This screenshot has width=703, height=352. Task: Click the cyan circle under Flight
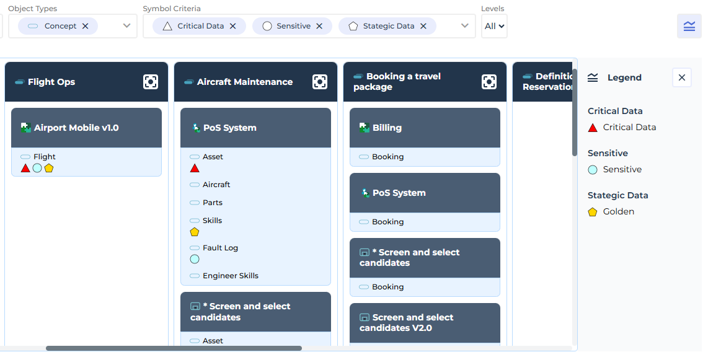coord(37,168)
